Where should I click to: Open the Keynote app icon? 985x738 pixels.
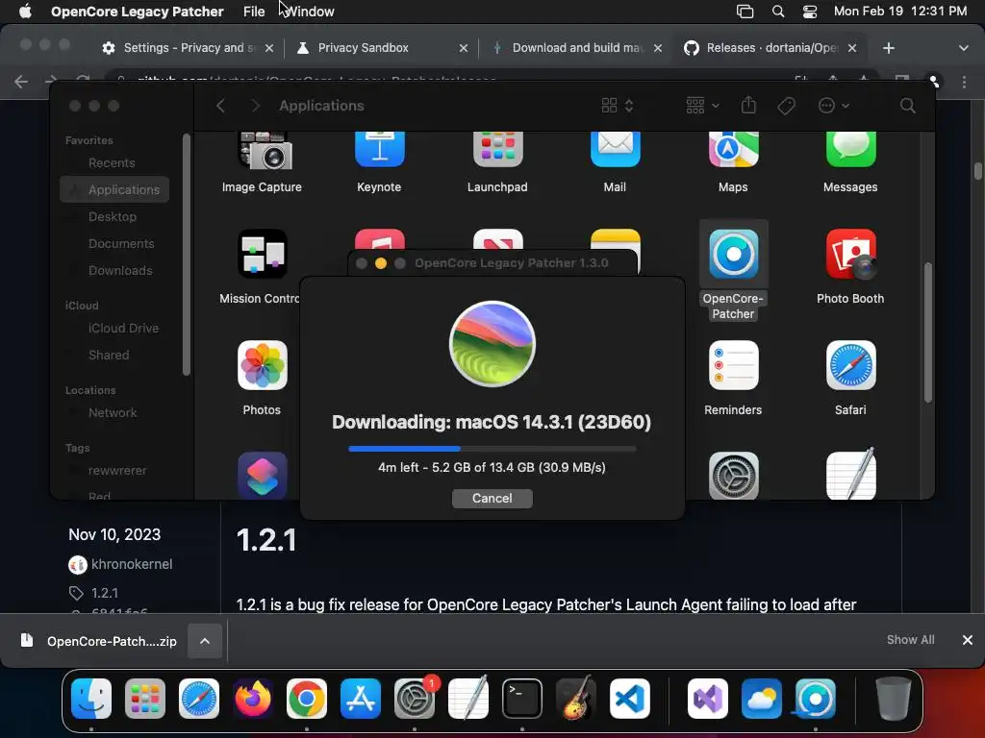(x=379, y=149)
